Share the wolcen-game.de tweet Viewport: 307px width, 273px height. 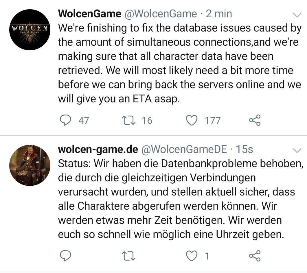coord(255,256)
